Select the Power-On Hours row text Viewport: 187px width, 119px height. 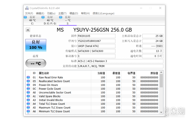(48, 85)
